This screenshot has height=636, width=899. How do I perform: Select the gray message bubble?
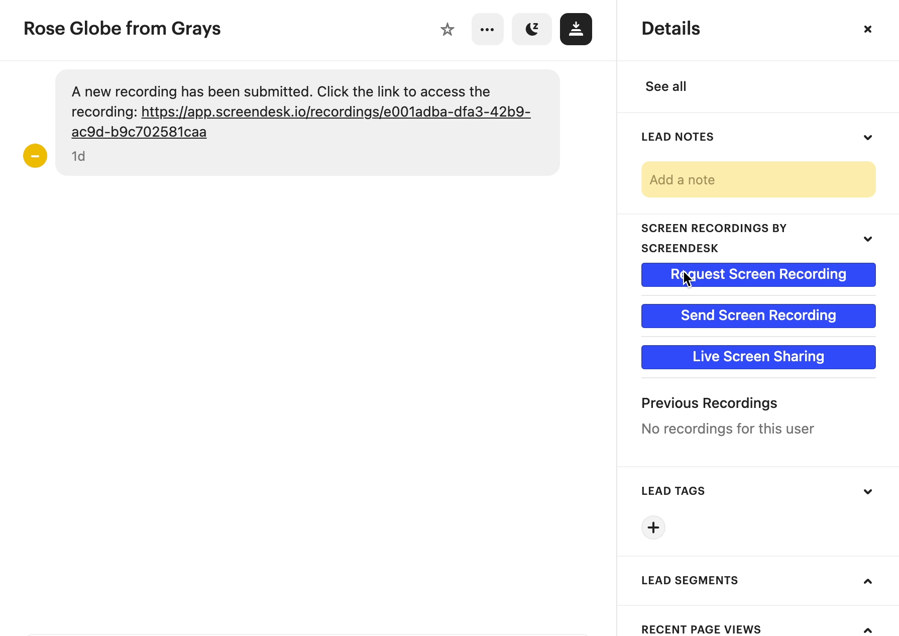coord(307,123)
